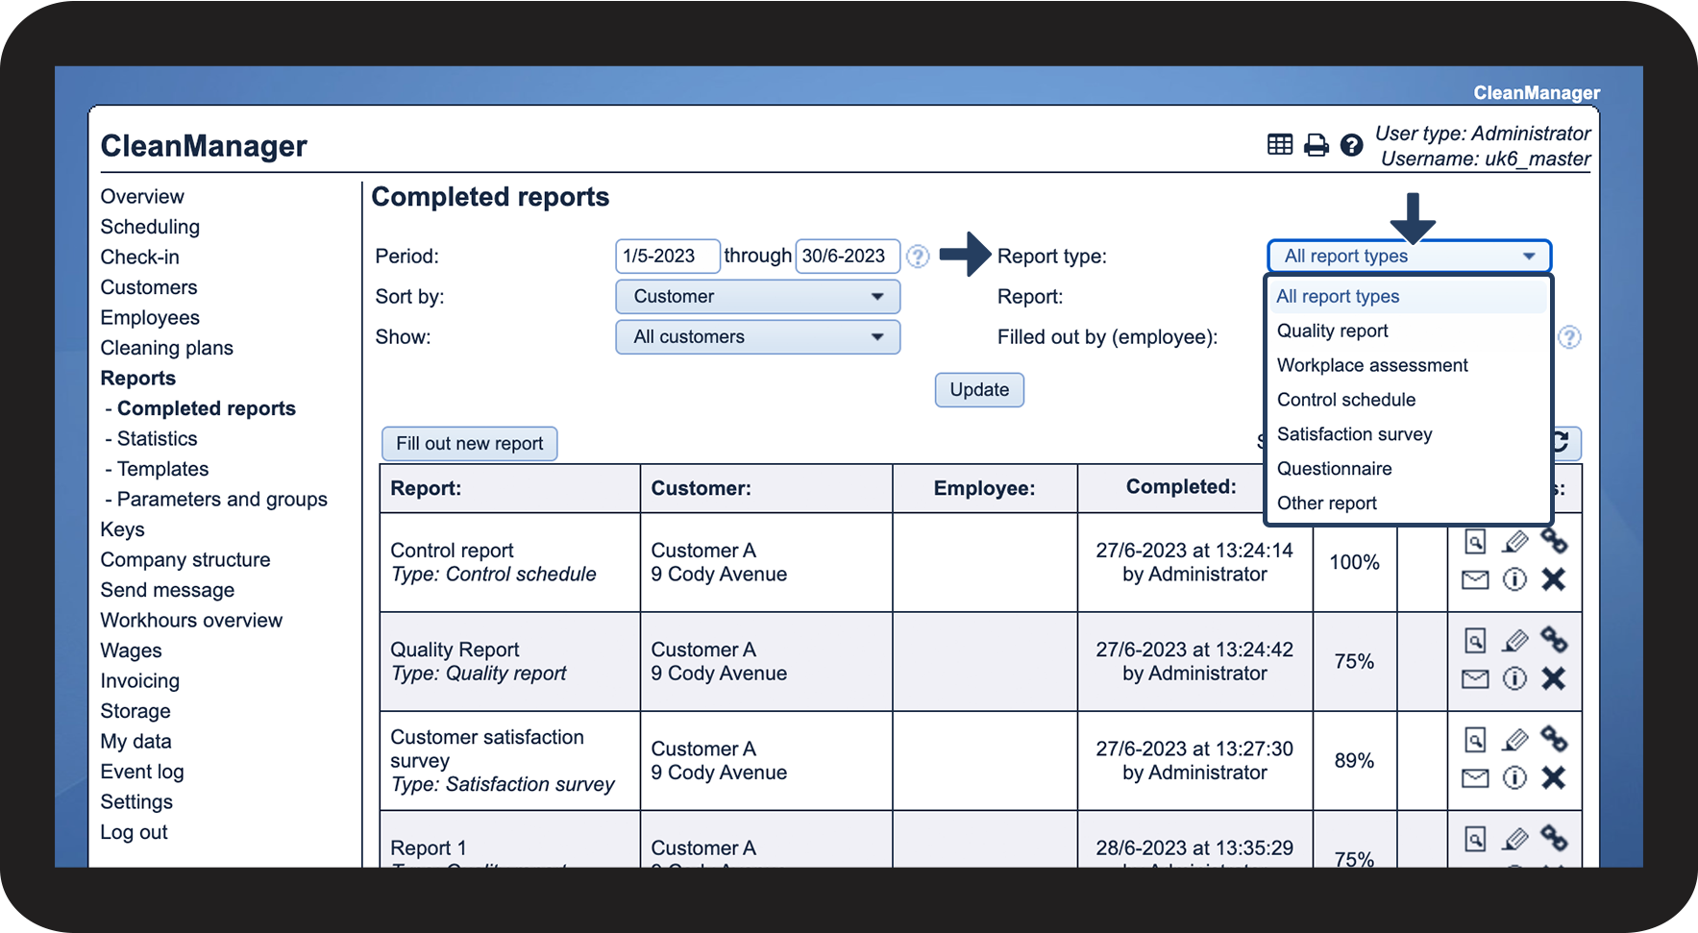Show info for the Quality Report row
Screen dimensions: 1698x933
point(1514,679)
